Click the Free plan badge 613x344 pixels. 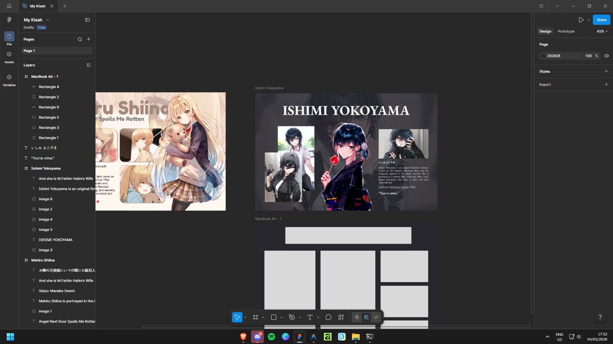[41, 28]
